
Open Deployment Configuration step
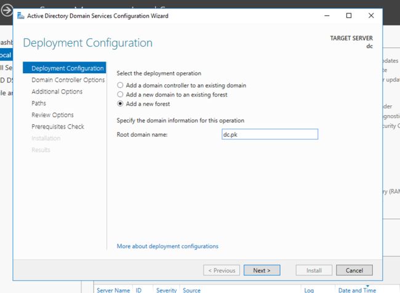tap(64, 68)
